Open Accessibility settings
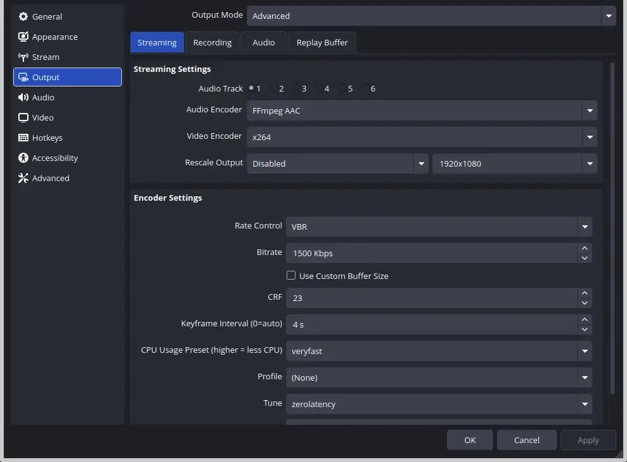Image resolution: width=627 pixels, height=462 pixels. point(67,158)
